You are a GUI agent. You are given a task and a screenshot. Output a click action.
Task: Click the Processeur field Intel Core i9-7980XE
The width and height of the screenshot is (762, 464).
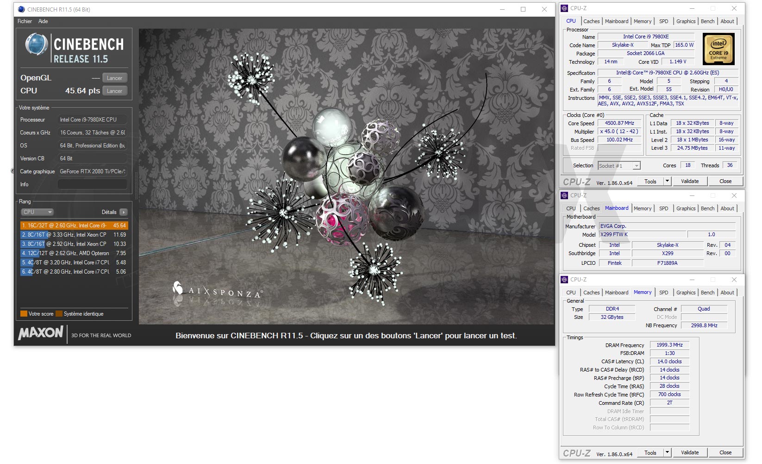pos(92,120)
